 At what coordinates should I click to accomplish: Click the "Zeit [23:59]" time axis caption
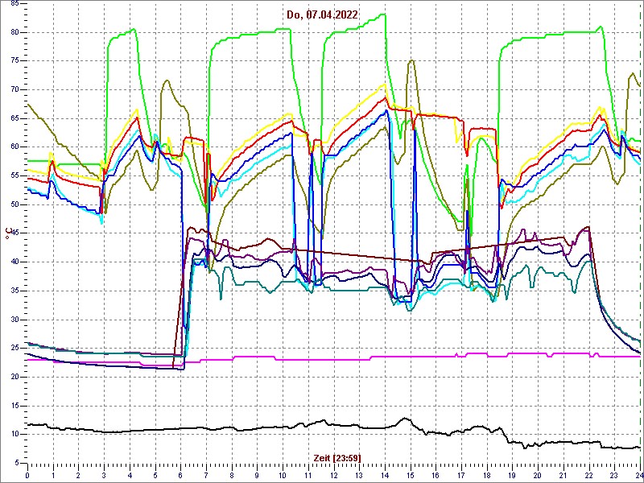pyautogui.click(x=337, y=458)
